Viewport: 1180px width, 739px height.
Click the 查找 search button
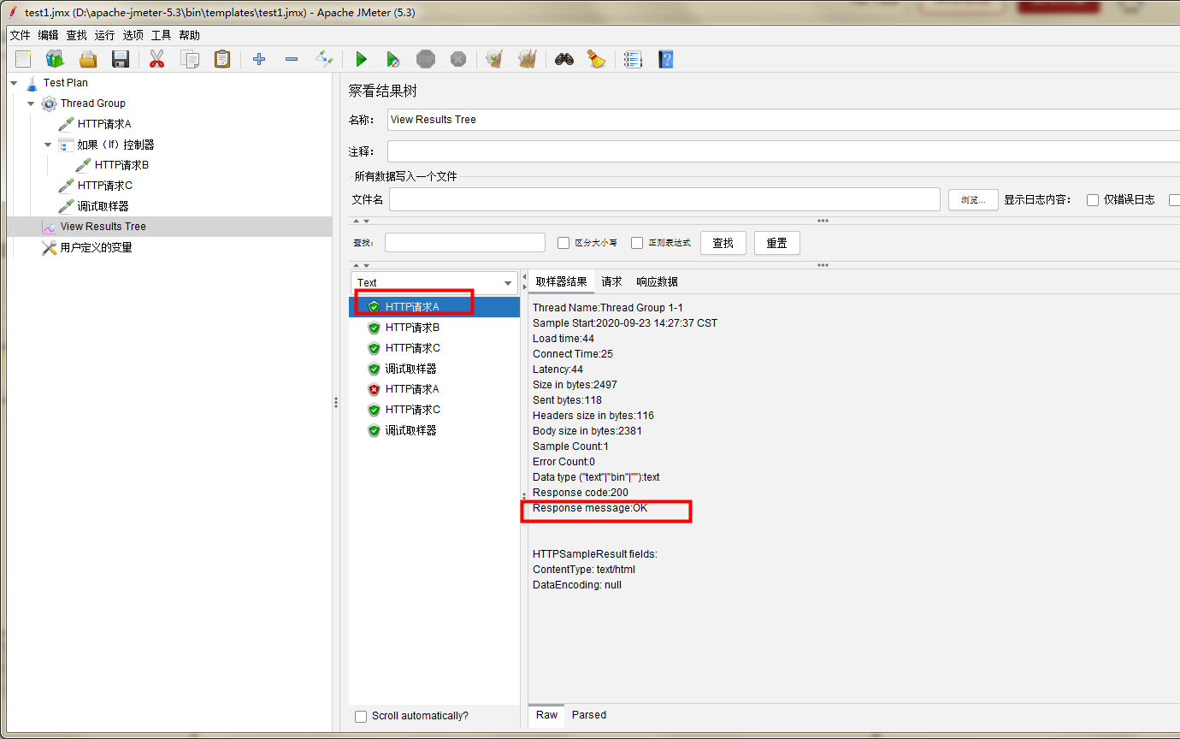pos(723,243)
